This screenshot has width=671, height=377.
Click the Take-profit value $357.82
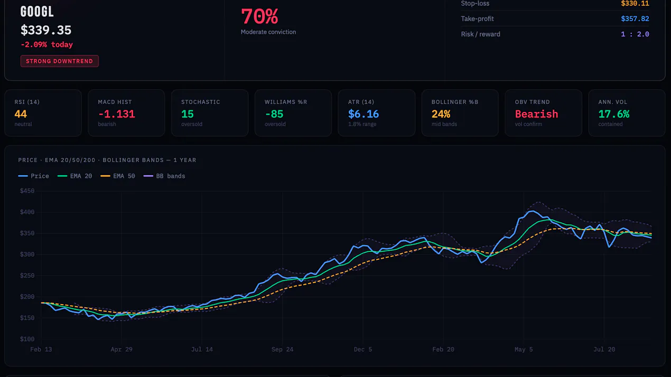click(x=635, y=18)
